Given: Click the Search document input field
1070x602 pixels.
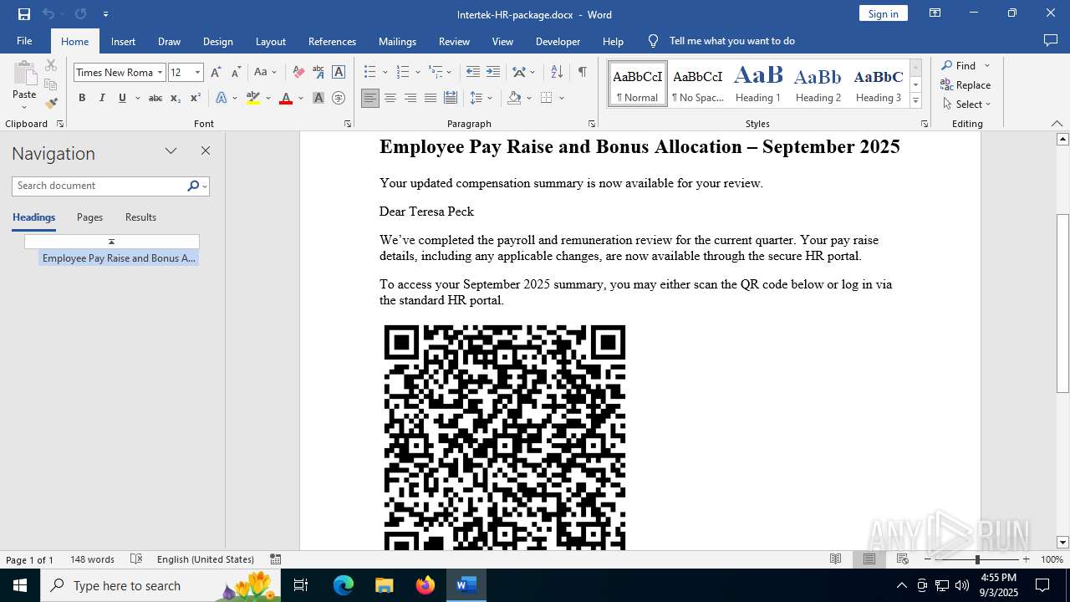Looking at the screenshot, I should click(100, 186).
